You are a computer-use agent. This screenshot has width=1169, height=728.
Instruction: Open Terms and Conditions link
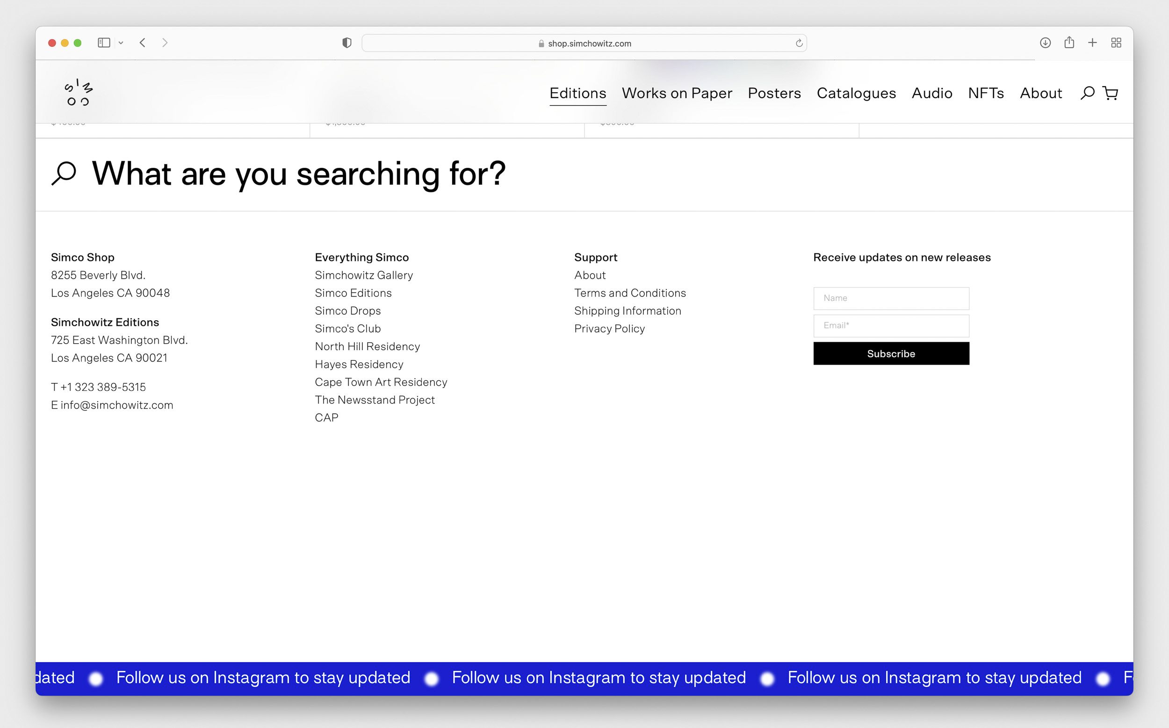coord(630,293)
